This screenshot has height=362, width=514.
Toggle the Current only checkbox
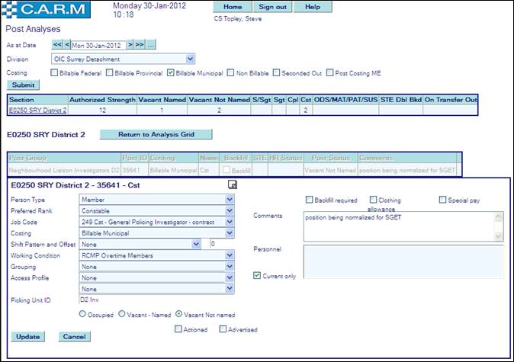click(x=257, y=276)
